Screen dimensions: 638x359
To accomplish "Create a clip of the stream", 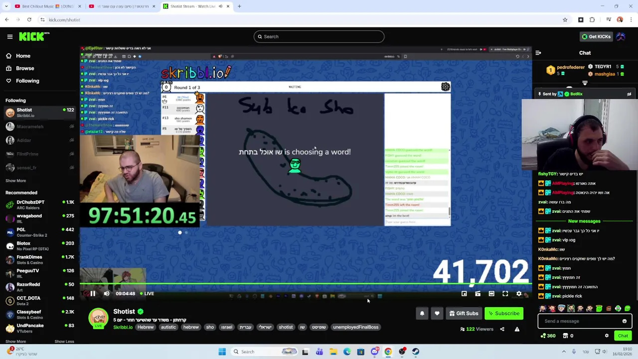I will [x=478, y=294].
